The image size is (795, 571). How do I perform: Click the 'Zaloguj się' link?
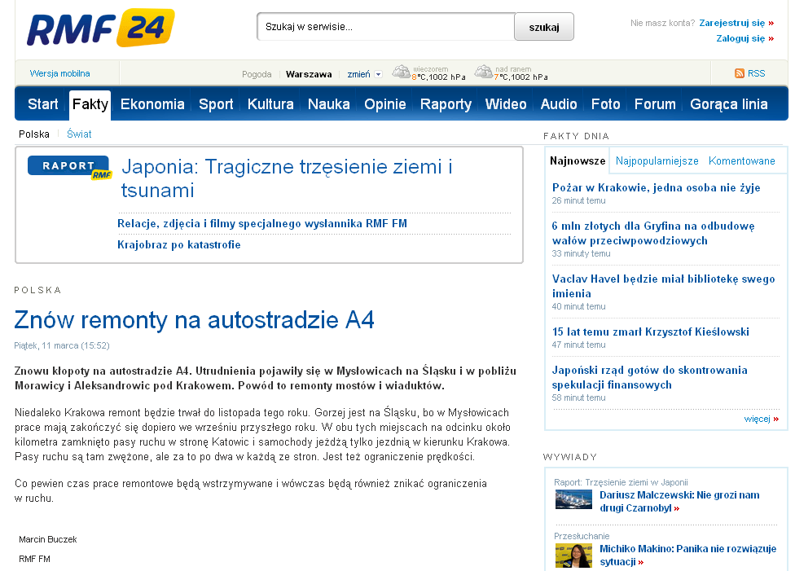tap(740, 38)
